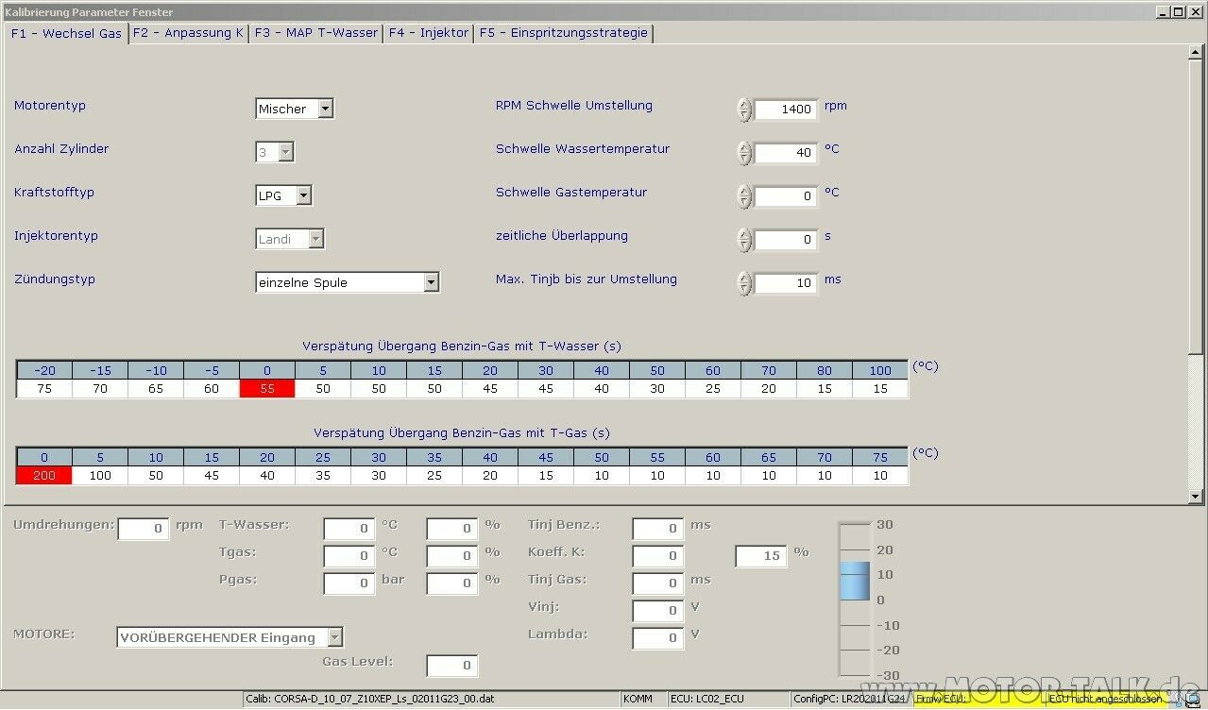Maximize the Kalibrierung Parameter Fenster window
The height and width of the screenshot is (710, 1208).
click(x=1178, y=12)
